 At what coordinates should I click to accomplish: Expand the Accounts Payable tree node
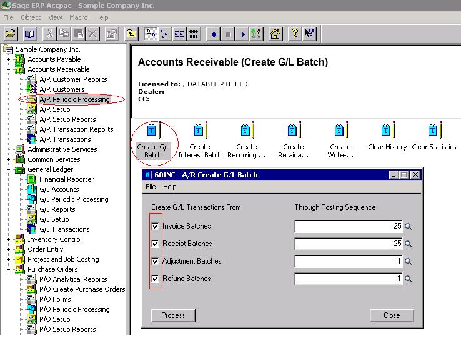coord(9,60)
